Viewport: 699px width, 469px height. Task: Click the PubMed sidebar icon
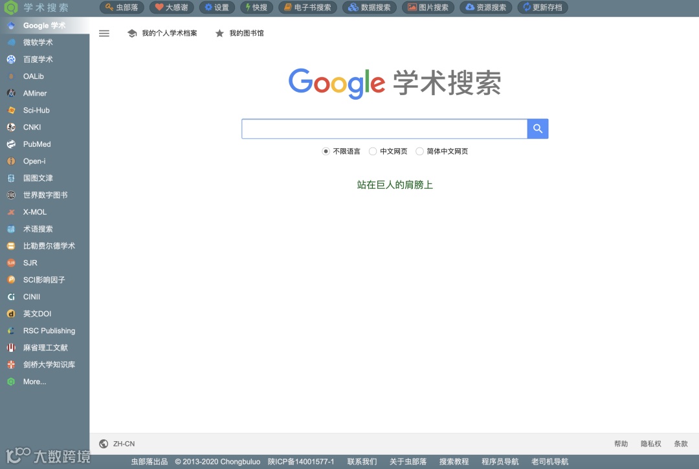tap(11, 144)
